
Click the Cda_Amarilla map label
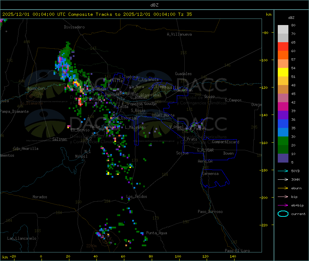point(26,149)
